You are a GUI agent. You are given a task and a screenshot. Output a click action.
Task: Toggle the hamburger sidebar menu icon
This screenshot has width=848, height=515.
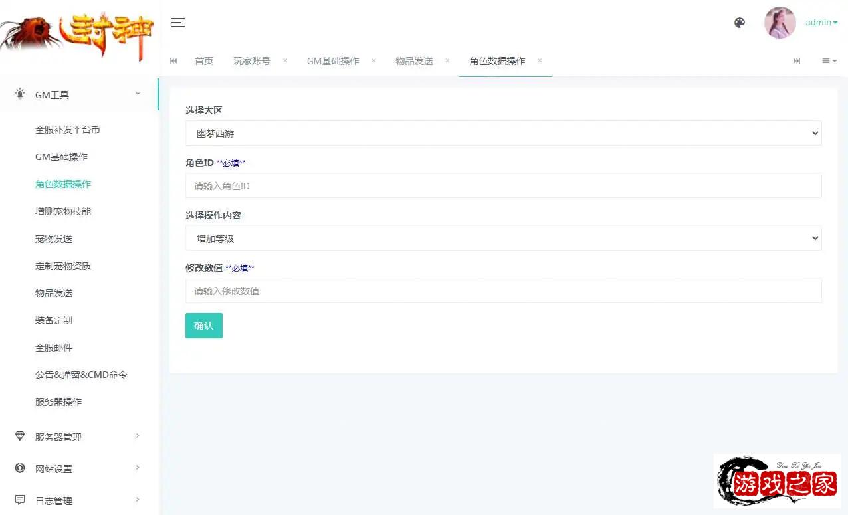click(177, 23)
